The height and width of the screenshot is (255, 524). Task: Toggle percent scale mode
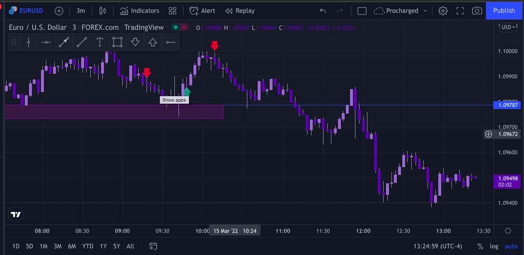coord(479,246)
